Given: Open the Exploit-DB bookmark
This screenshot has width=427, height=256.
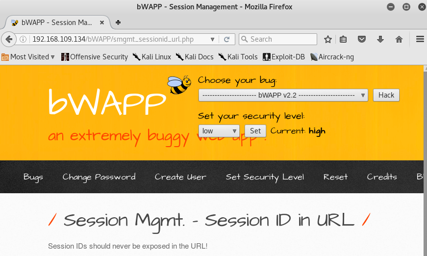Looking at the screenshot, I should 284,57.
